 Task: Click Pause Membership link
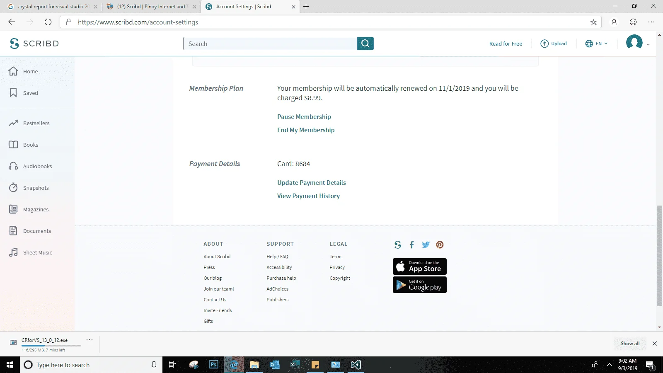click(304, 117)
